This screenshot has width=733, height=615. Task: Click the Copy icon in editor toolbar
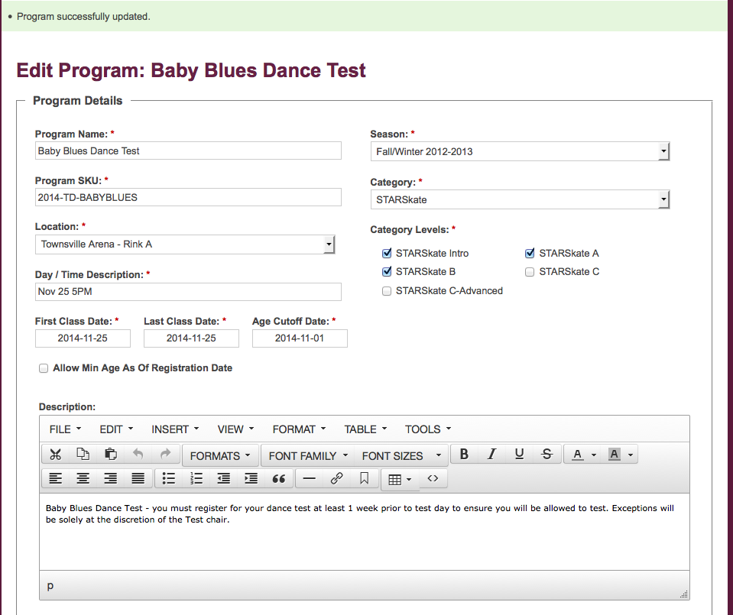click(x=83, y=455)
